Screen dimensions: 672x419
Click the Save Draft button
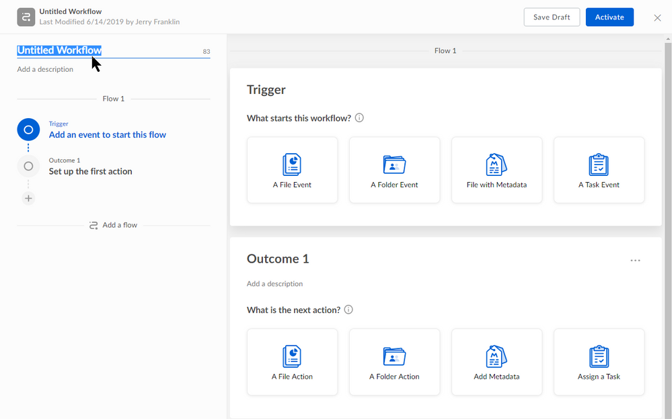coord(552,17)
